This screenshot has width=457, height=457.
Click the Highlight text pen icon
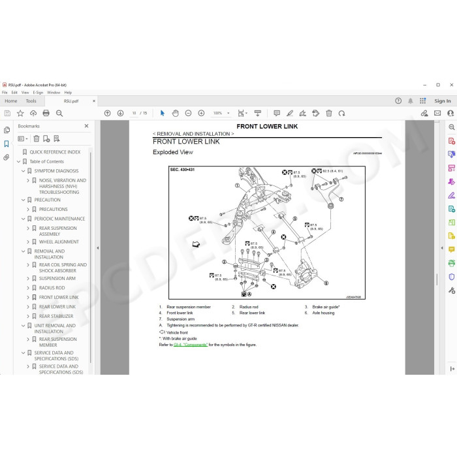pos(290,113)
